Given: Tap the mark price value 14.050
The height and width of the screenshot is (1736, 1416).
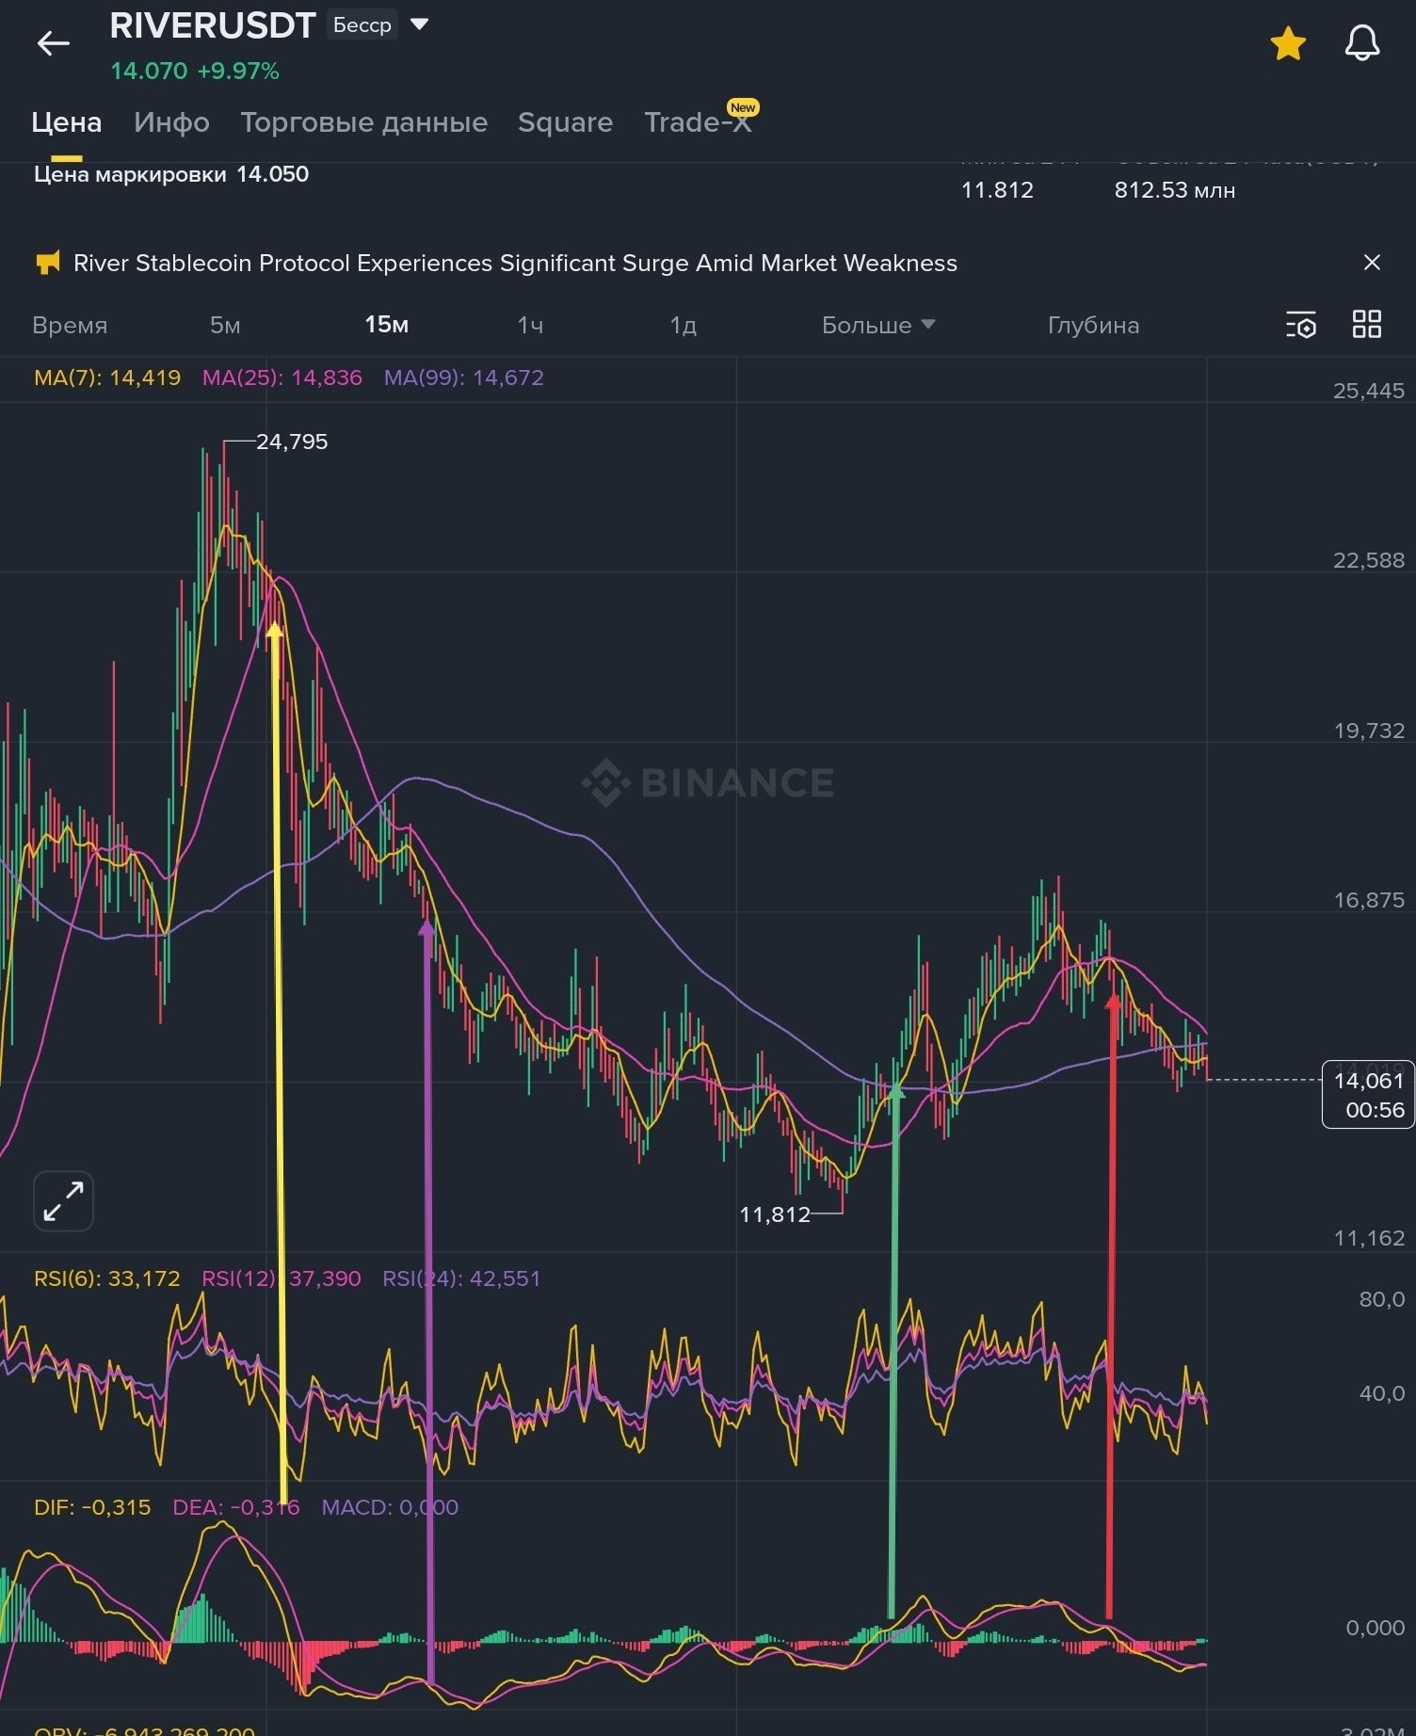Looking at the screenshot, I should tap(272, 174).
